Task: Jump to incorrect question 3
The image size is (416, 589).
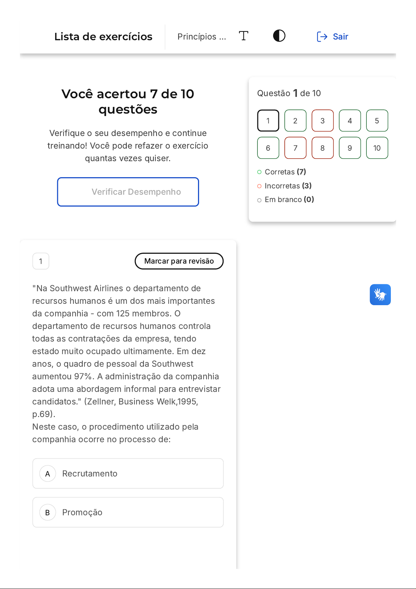Action: 322,121
